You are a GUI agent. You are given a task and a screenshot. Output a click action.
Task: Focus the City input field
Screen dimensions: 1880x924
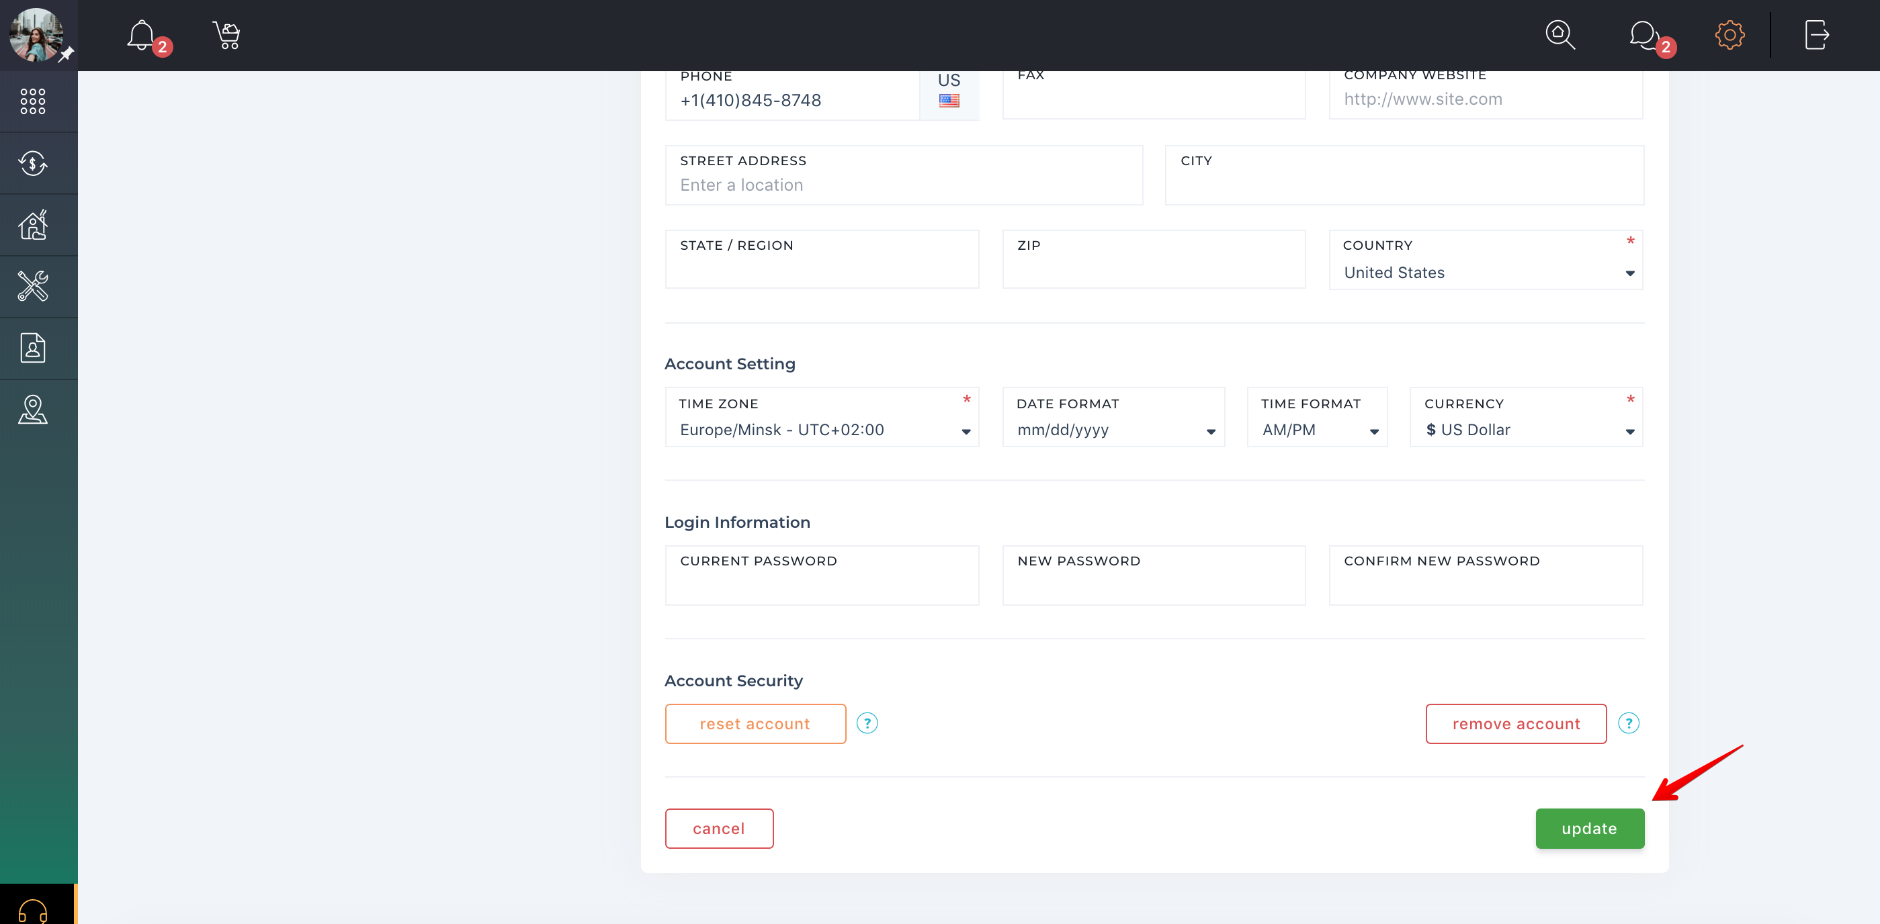coord(1404,176)
